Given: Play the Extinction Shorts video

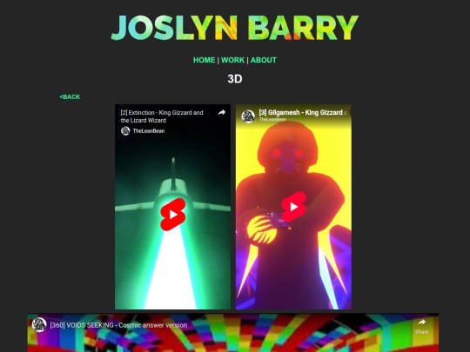Looking at the screenshot, I should [x=173, y=215].
